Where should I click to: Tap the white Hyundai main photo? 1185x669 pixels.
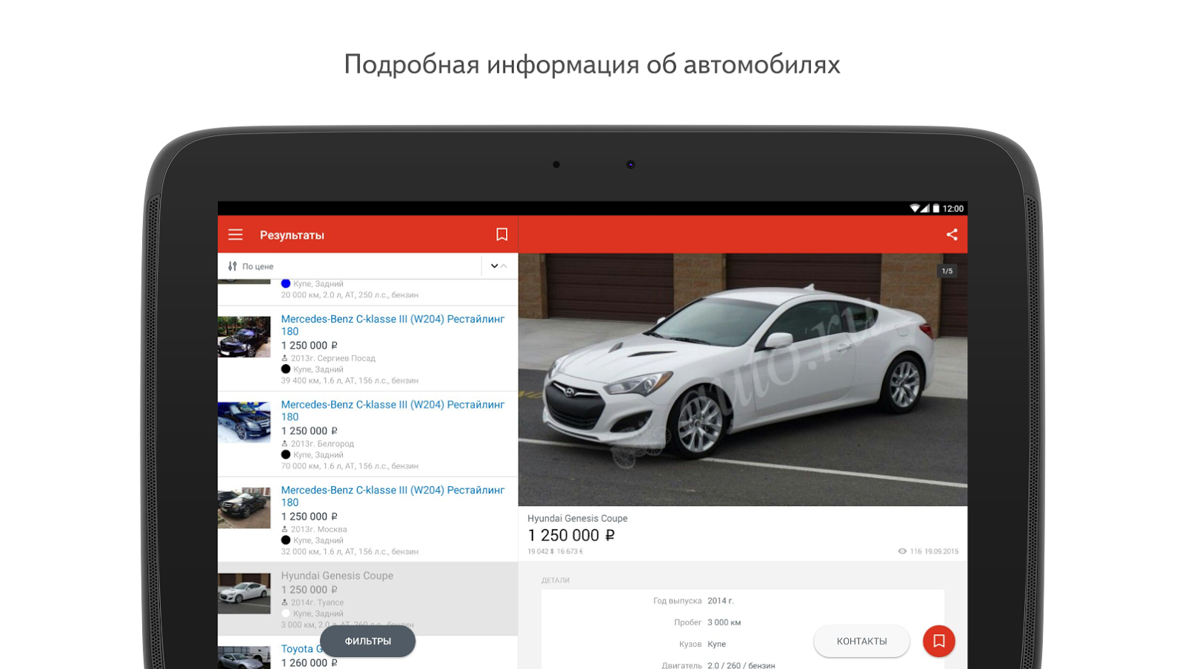(742, 380)
